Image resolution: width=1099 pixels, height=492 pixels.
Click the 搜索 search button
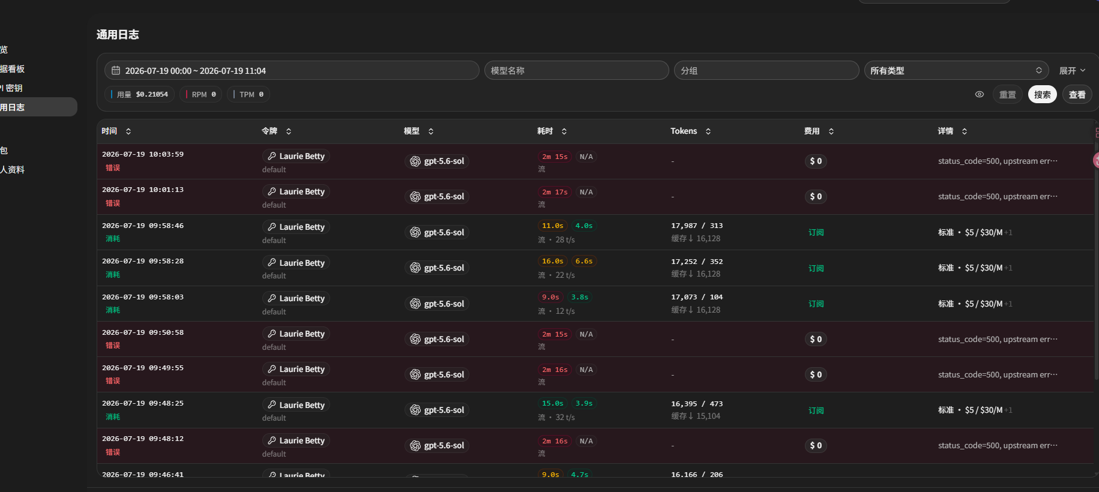(1042, 94)
